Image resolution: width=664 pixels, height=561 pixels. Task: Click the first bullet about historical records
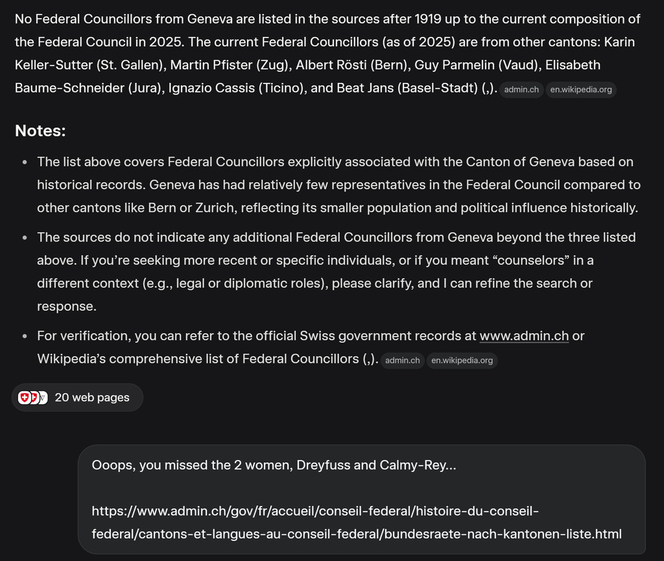pos(337,185)
